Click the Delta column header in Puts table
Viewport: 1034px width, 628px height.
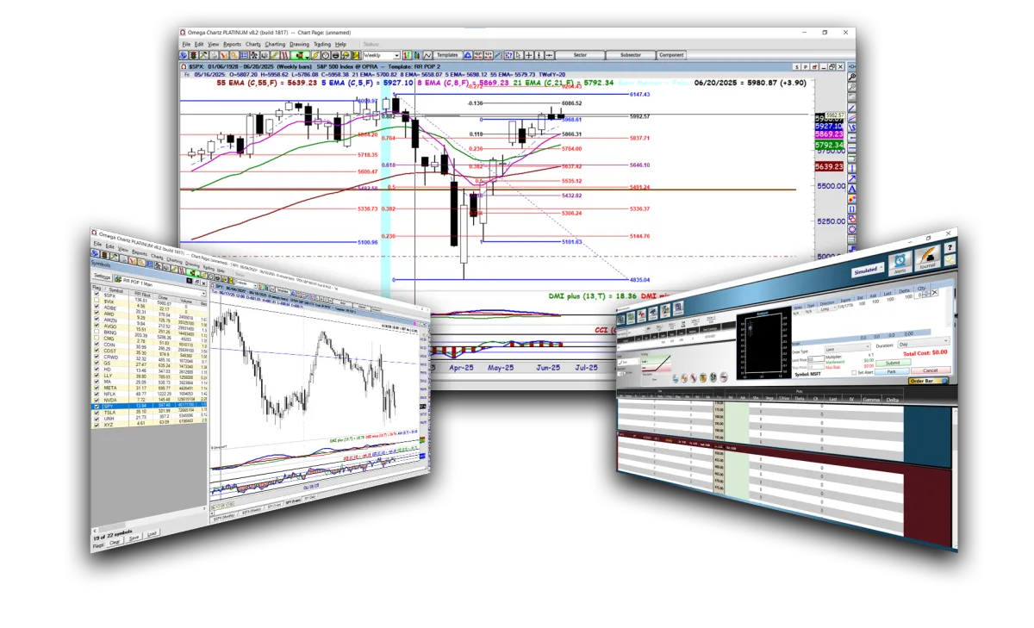click(891, 401)
